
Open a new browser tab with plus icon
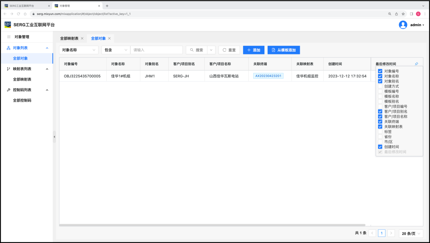(107, 6)
